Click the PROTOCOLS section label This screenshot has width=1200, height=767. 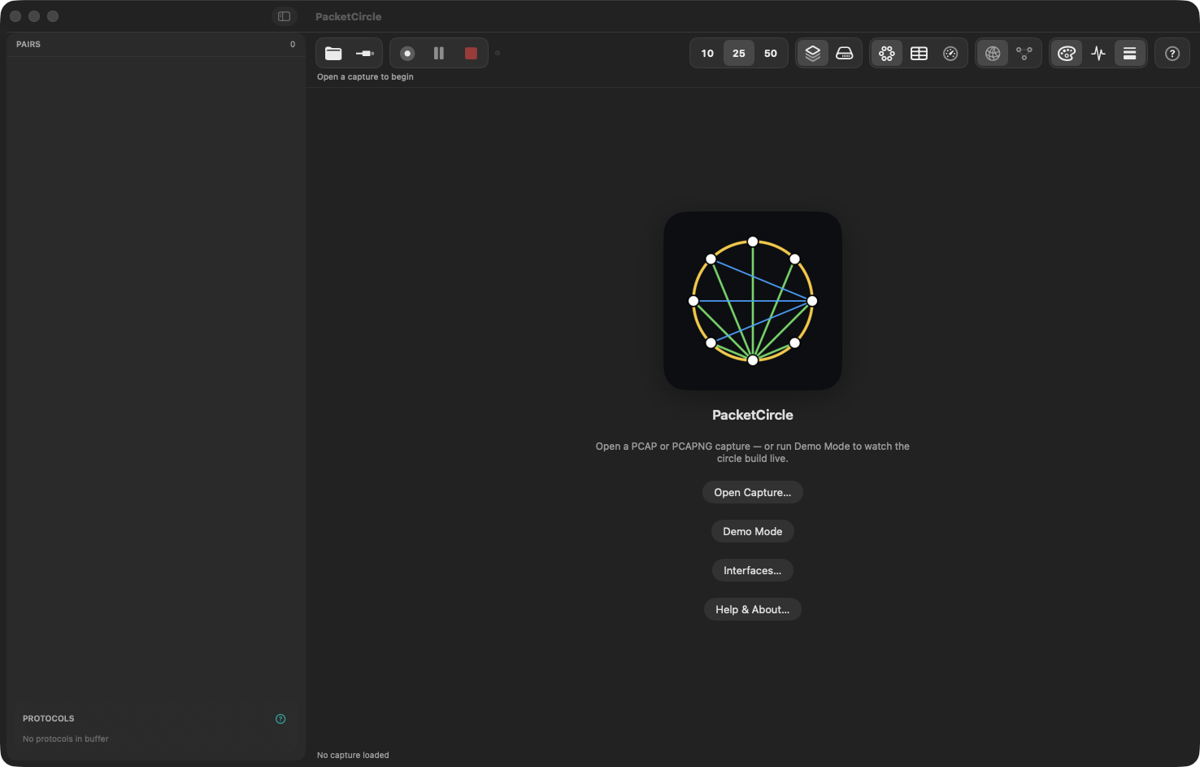coord(49,718)
